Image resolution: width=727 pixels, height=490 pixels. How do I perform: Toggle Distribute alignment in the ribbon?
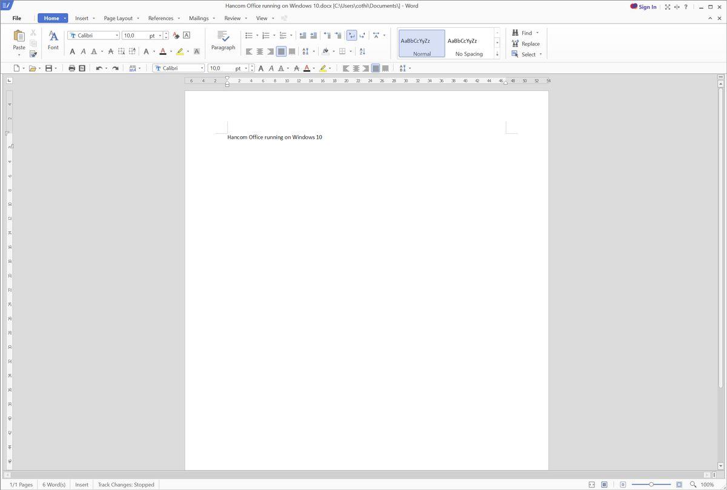pyautogui.click(x=292, y=51)
